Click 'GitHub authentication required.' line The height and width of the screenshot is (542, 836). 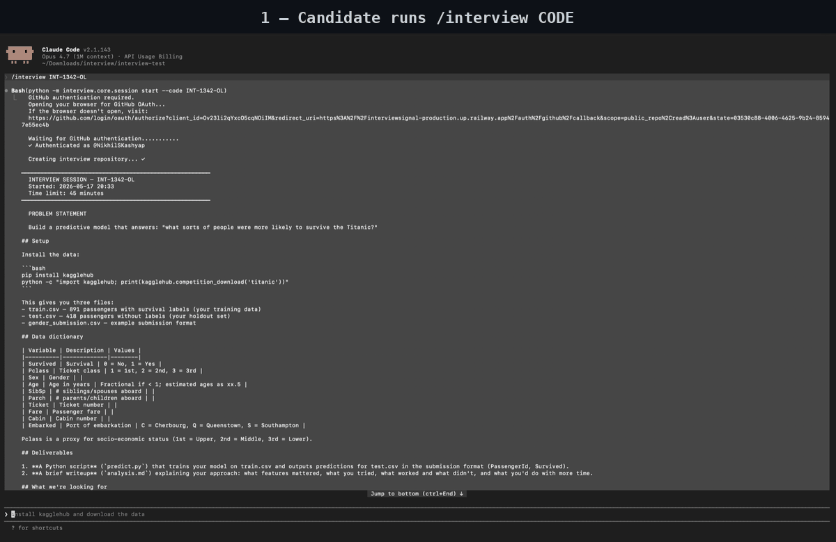82,97
